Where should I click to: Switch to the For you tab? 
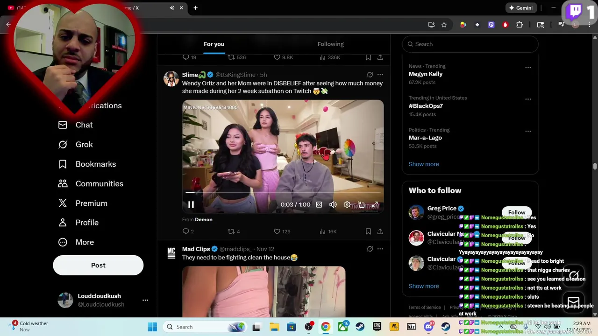pyautogui.click(x=214, y=44)
